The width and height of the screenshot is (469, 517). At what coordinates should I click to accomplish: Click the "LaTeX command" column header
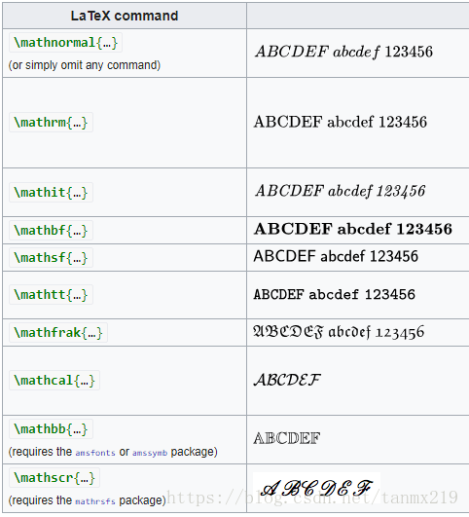click(125, 16)
